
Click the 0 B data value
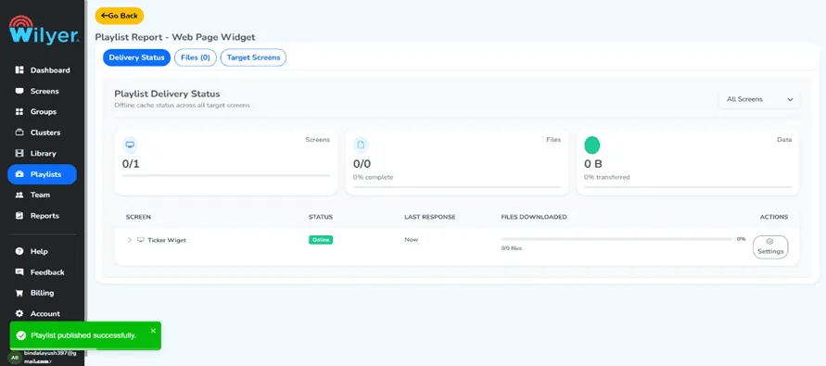click(593, 164)
